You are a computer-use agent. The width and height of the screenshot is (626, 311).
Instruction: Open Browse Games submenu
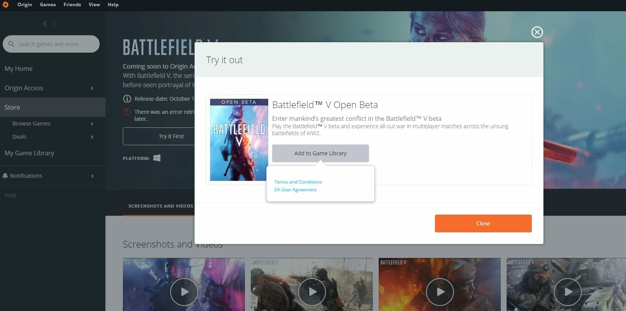[x=31, y=124]
